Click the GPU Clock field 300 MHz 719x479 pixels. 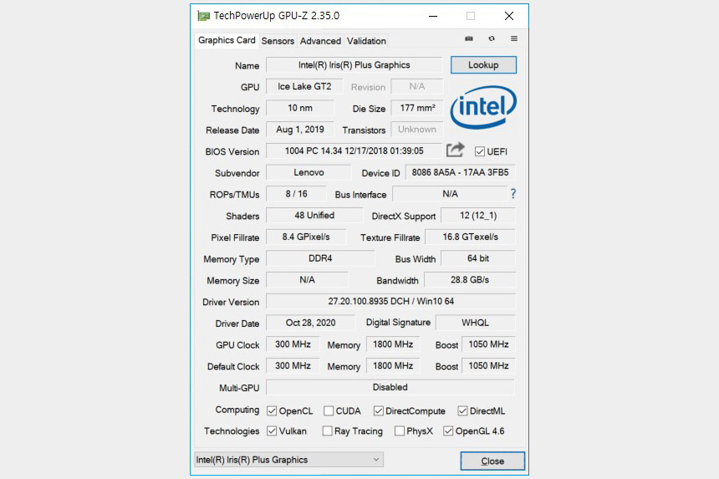pyautogui.click(x=293, y=344)
